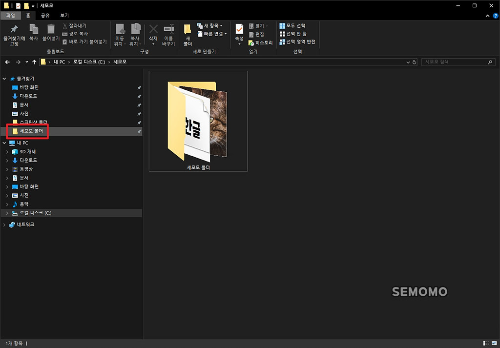Screen dimensions: 500x348
Task: Select the 세모모 폴더 thumbnail
Action: tap(198, 121)
